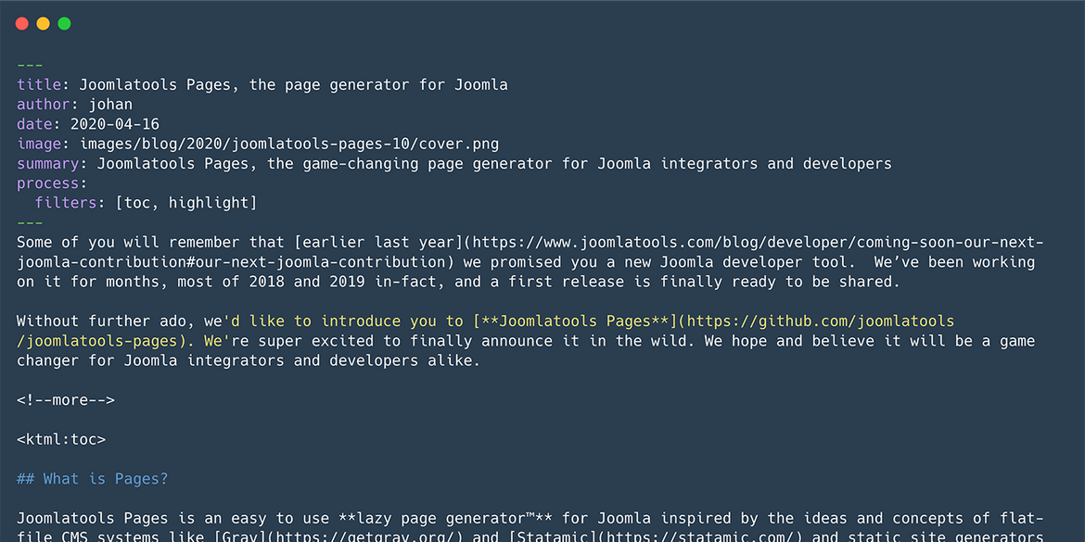Click the more HTML comment tag
This screenshot has width=1085, height=542.
(66, 400)
